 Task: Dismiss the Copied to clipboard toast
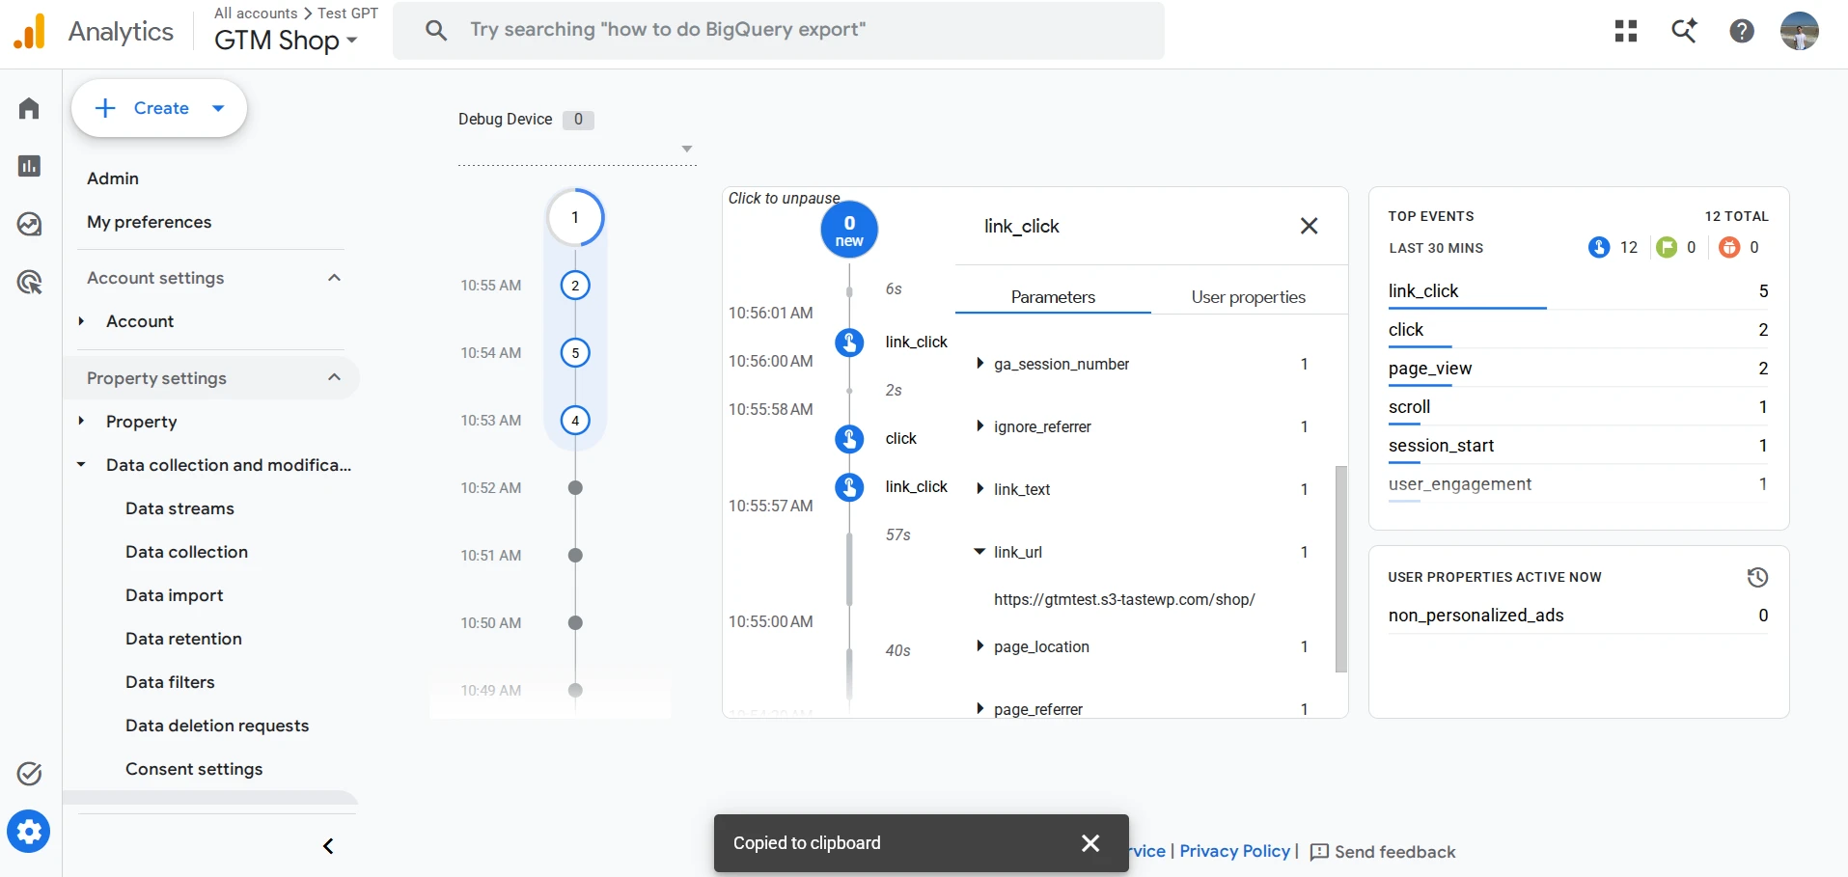click(x=1090, y=843)
